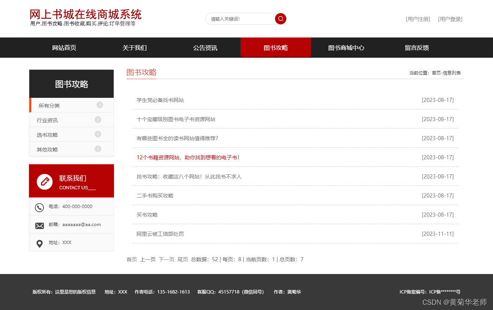
Task: Open the 留言反馈 navigation item
Action: click(416, 48)
